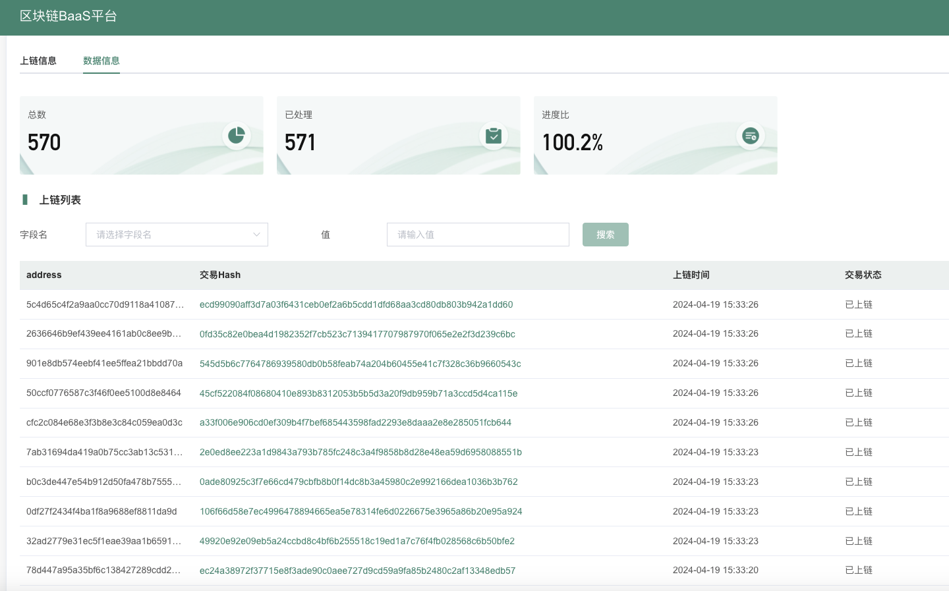Select address 32ad2779e31ec5f1eae39aa1b6591…
This screenshot has height=591, width=949.
103,541
